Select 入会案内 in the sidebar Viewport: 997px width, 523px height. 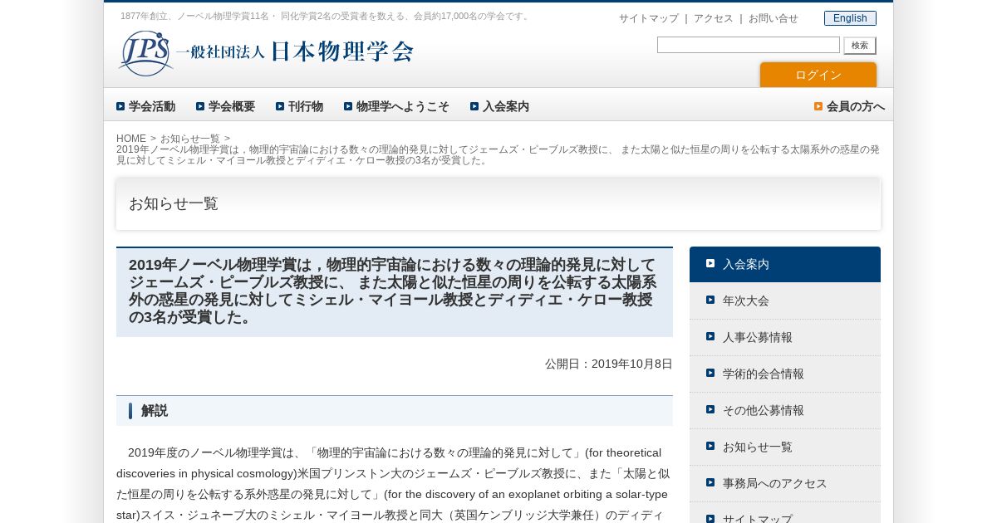coord(785,264)
